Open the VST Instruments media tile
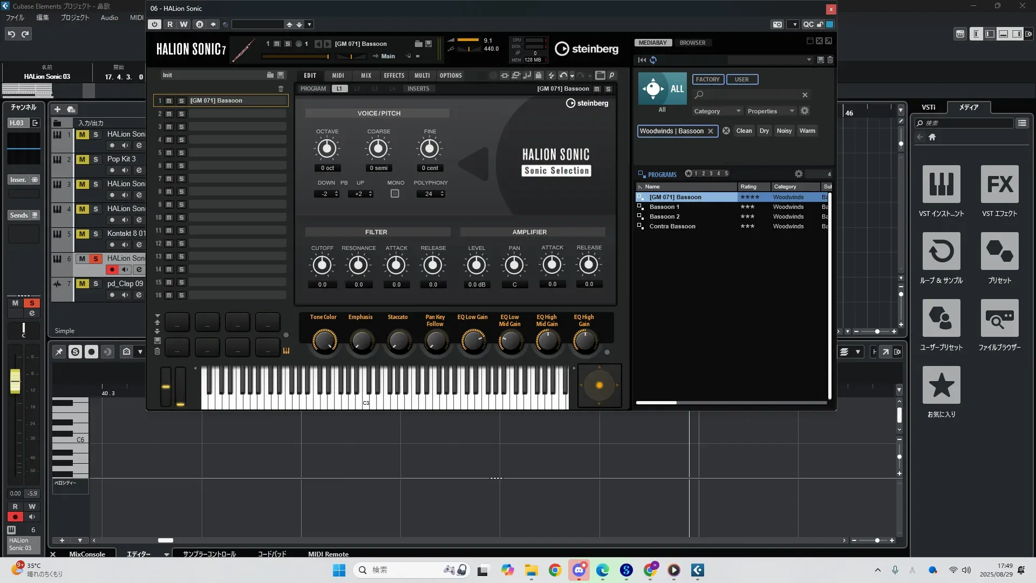The image size is (1036, 583). click(941, 185)
